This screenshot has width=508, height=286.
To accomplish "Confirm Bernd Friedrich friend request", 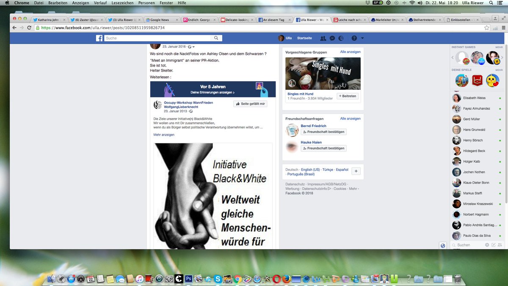I will [x=323, y=132].
